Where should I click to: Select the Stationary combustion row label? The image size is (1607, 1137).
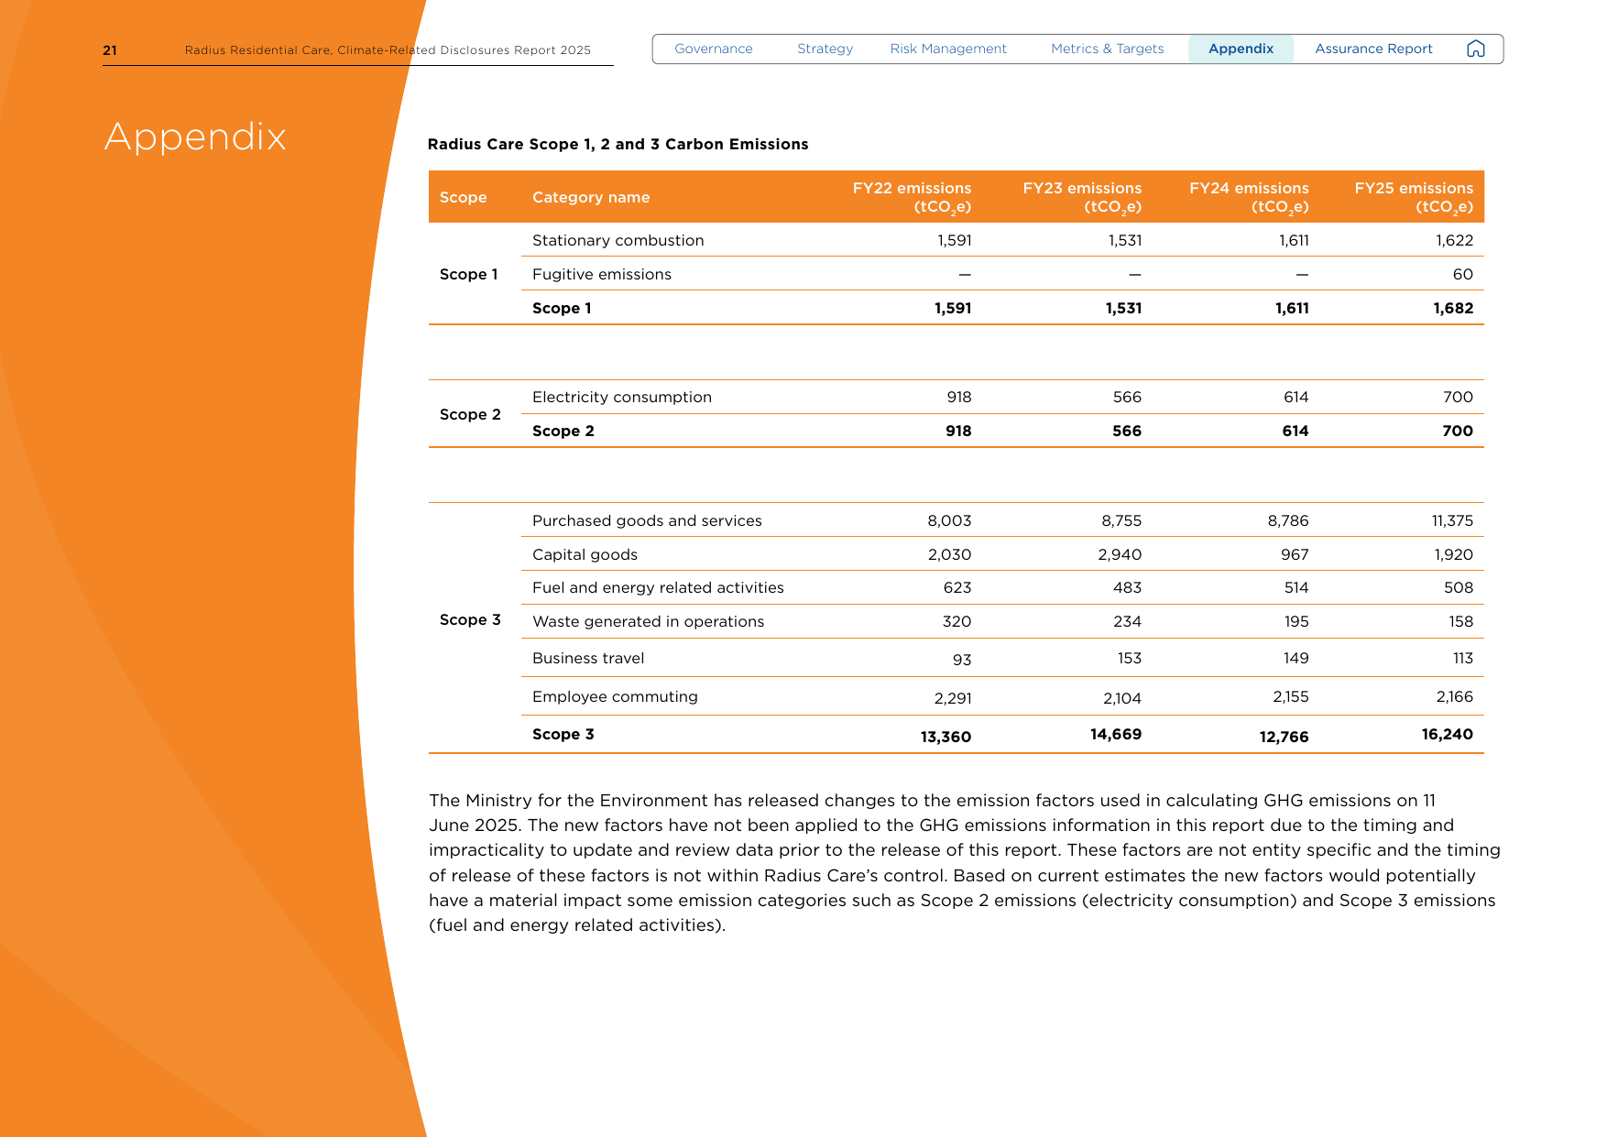point(618,240)
